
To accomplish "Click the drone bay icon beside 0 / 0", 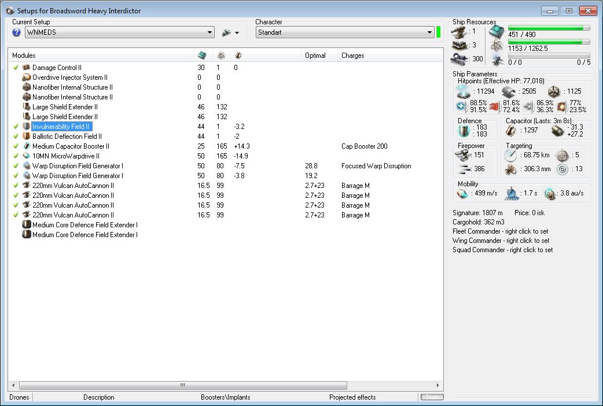I will point(497,60).
